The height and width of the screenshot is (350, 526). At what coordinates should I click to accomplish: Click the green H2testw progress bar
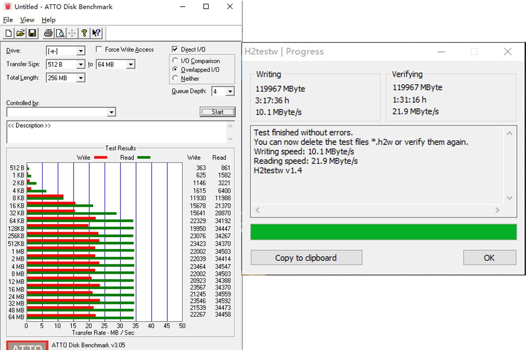click(x=383, y=232)
